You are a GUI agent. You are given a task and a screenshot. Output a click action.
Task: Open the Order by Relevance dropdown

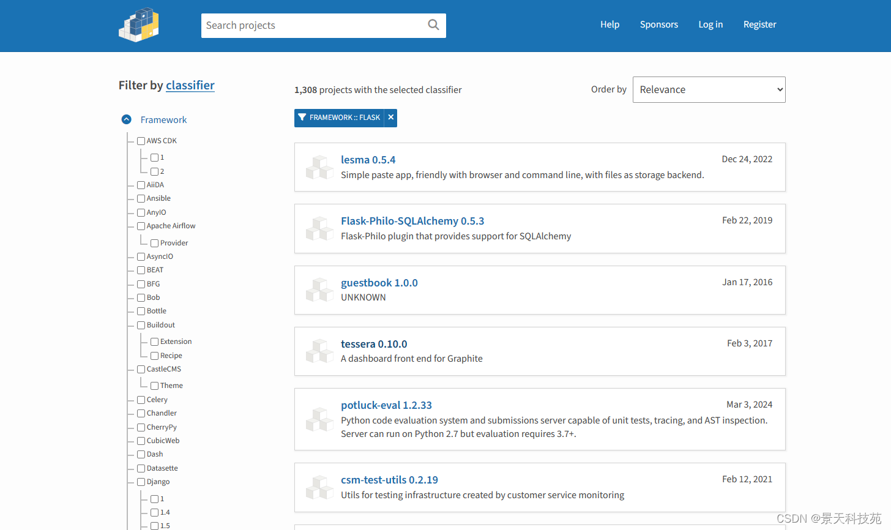click(x=709, y=89)
